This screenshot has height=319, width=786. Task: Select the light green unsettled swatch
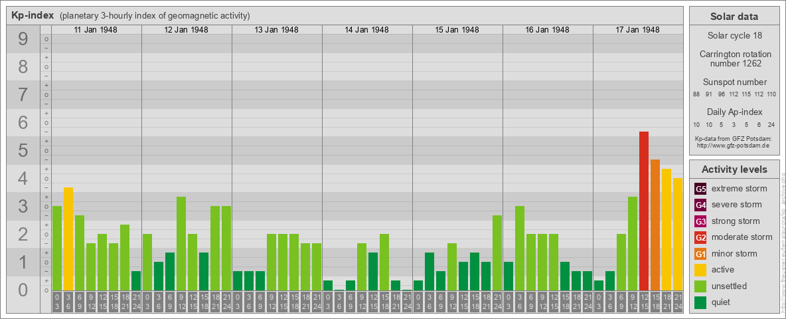[700, 286]
